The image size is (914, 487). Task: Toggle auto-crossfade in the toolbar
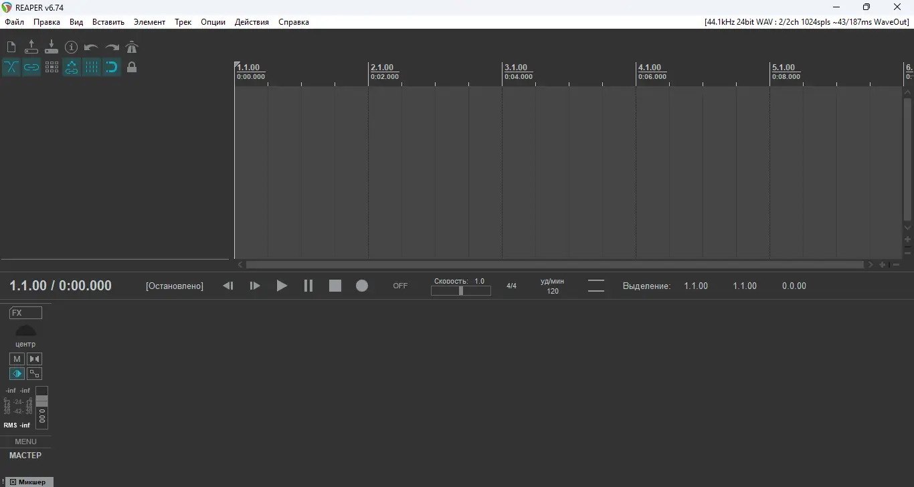coord(11,67)
